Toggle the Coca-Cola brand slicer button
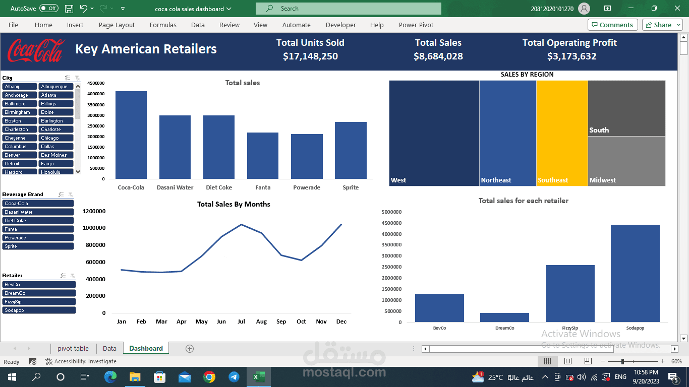This screenshot has height=387, width=689. point(38,204)
